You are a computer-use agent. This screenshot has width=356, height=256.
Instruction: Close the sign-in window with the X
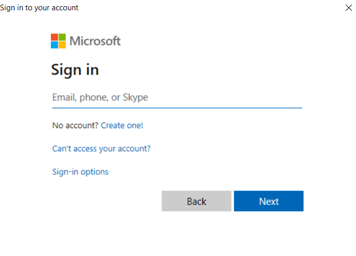(349, 8)
